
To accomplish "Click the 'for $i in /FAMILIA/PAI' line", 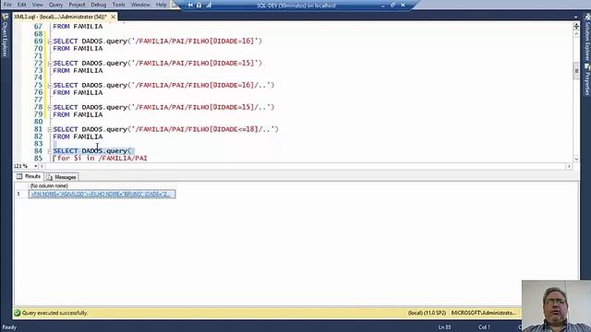I will [101, 158].
